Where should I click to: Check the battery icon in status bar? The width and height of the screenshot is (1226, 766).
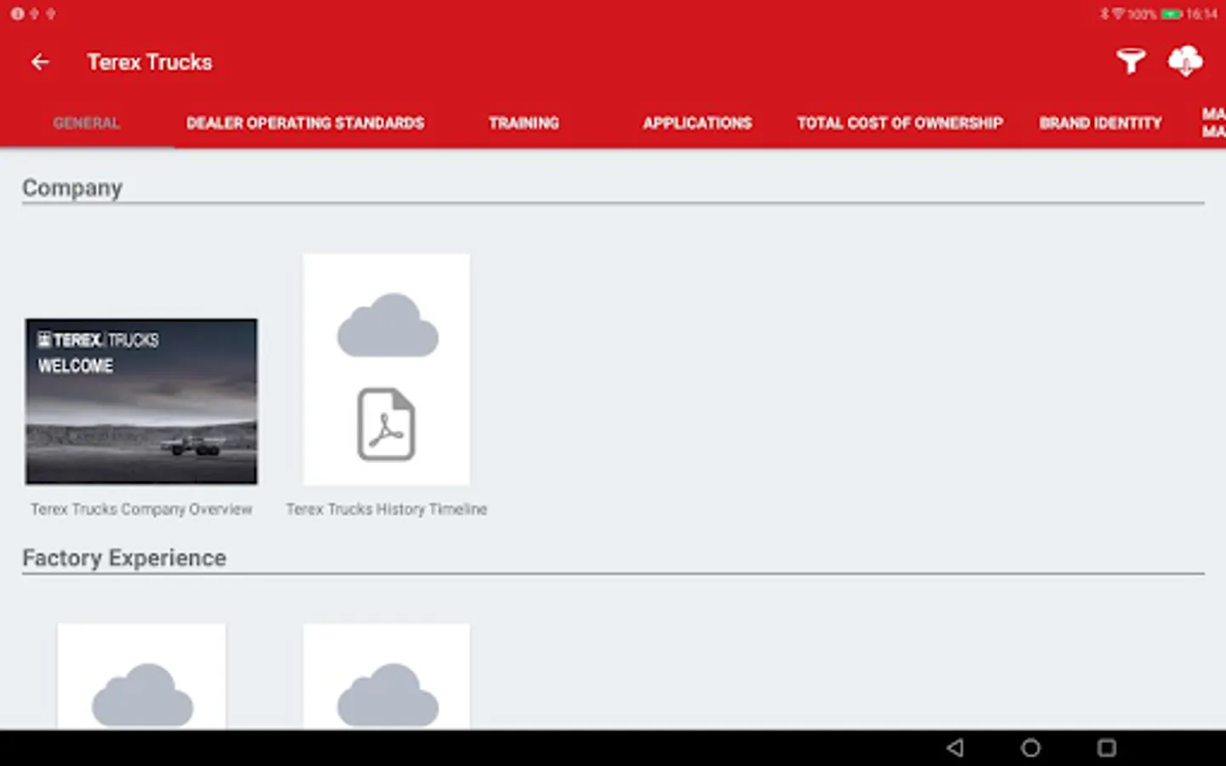pos(1172,14)
